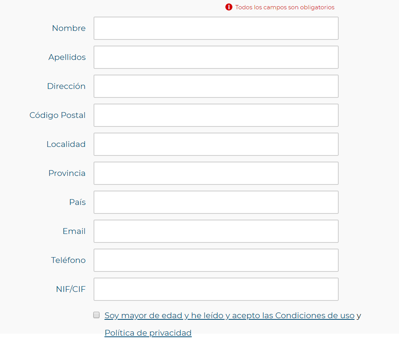The width and height of the screenshot is (399, 348).
Task: Focus the Teléfono text box
Action: pos(216,261)
